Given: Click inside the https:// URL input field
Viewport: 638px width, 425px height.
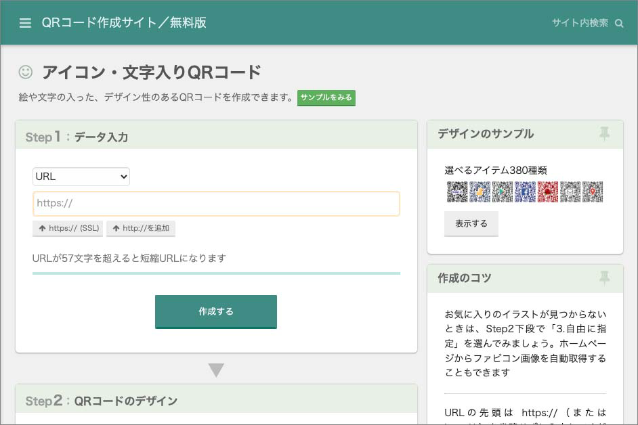Looking at the screenshot, I should [216, 204].
